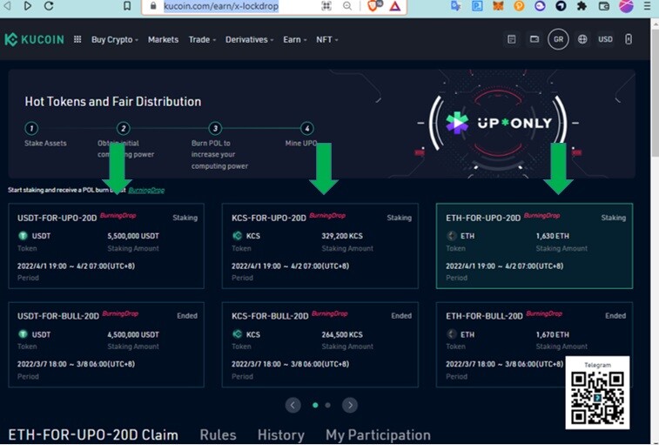Click the '5,500,000 USDT' staking amount

(133, 236)
